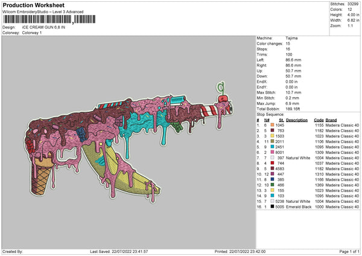Select the maroon swatch in stop row 2

pos(273,130)
